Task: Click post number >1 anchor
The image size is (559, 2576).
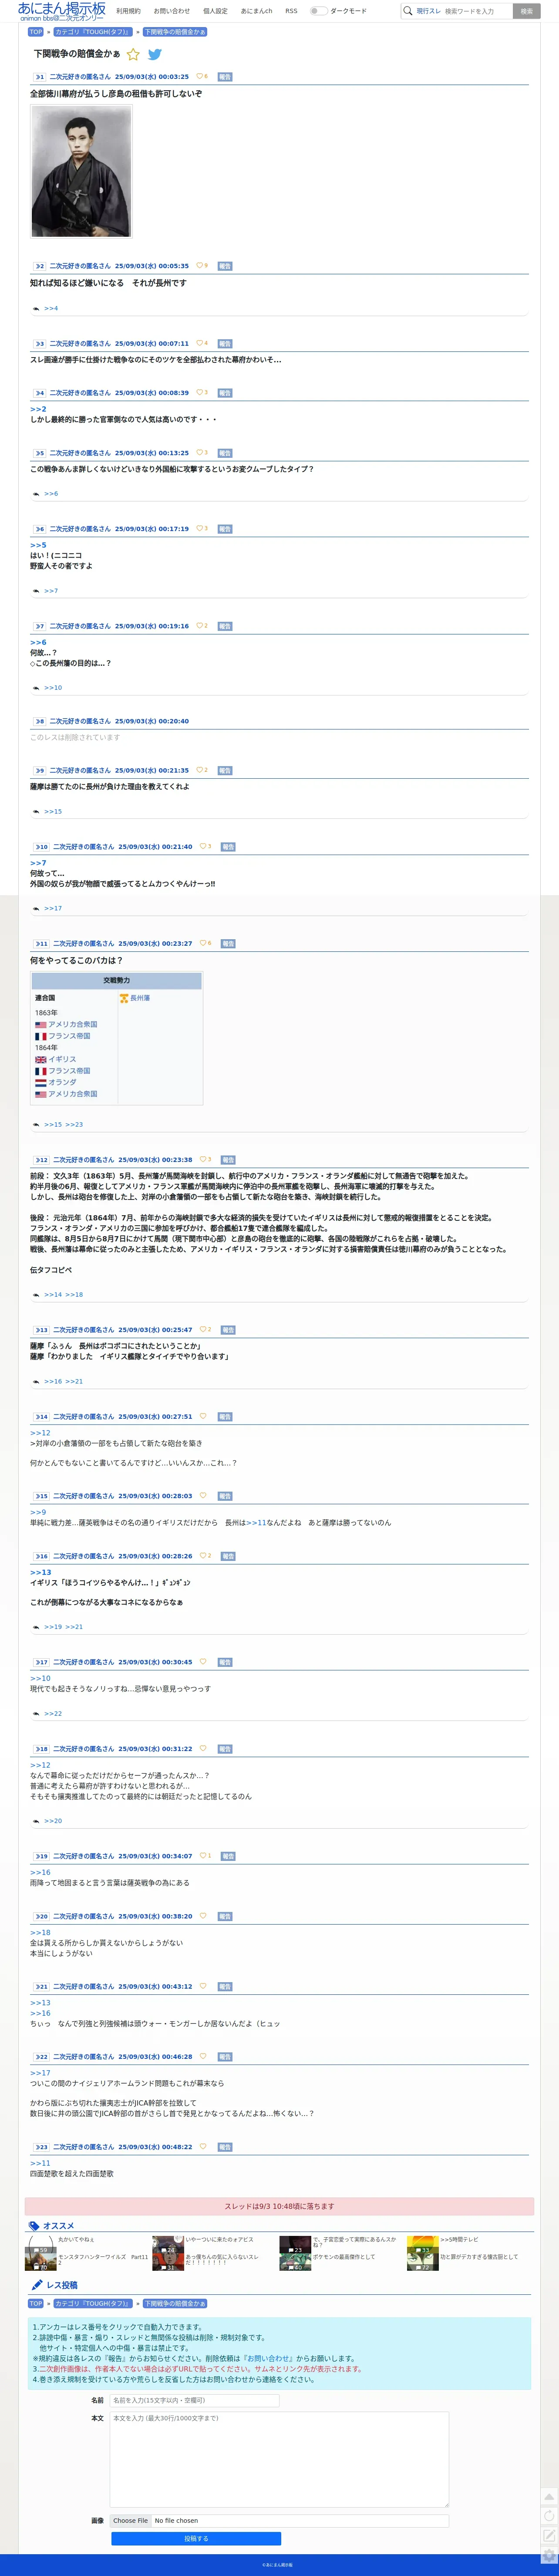Action: tap(40, 77)
